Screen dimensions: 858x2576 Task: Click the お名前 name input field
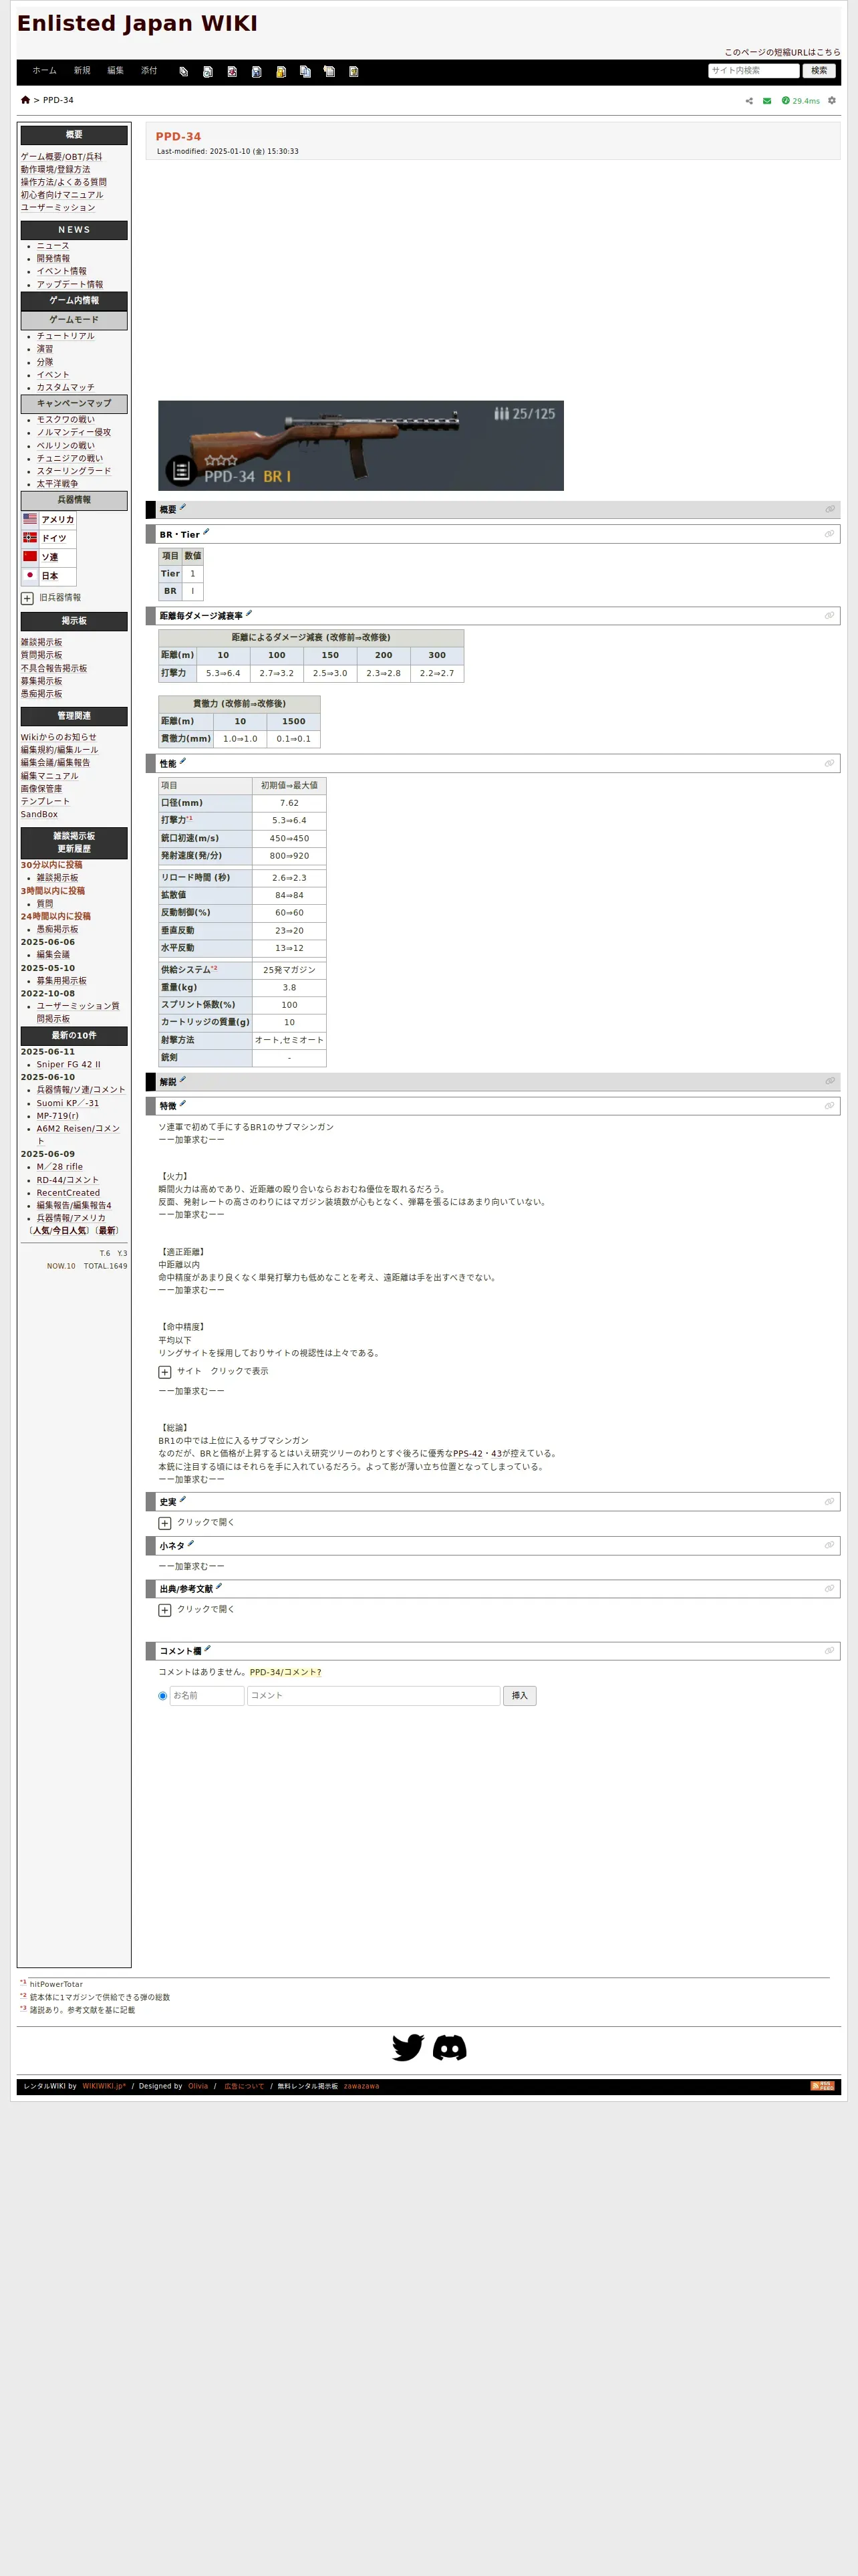206,1695
